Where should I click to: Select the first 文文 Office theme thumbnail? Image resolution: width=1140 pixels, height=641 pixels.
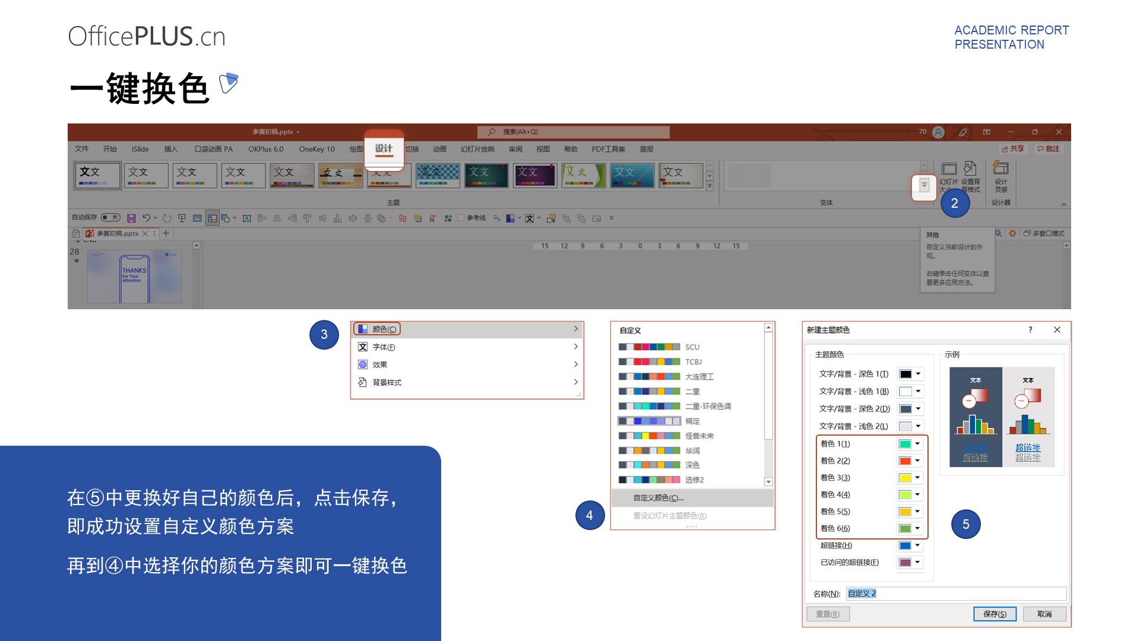(x=98, y=175)
